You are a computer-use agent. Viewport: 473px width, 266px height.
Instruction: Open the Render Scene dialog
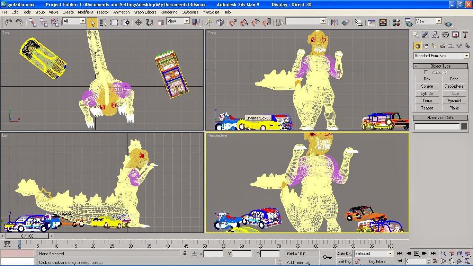pos(409,23)
